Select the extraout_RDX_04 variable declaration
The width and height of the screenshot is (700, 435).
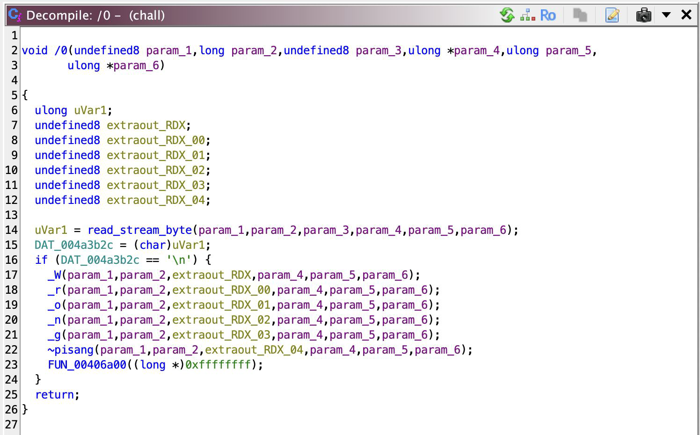pyautogui.click(x=156, y=200)
